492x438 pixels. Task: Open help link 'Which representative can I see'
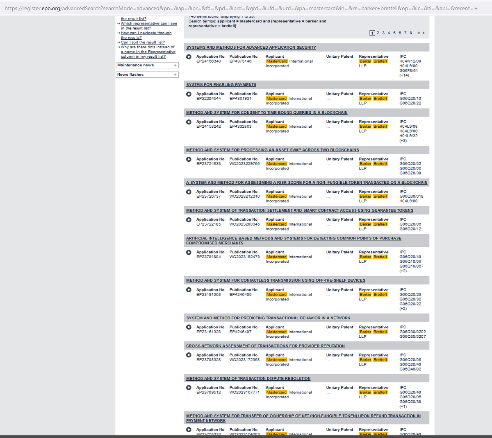149,26
